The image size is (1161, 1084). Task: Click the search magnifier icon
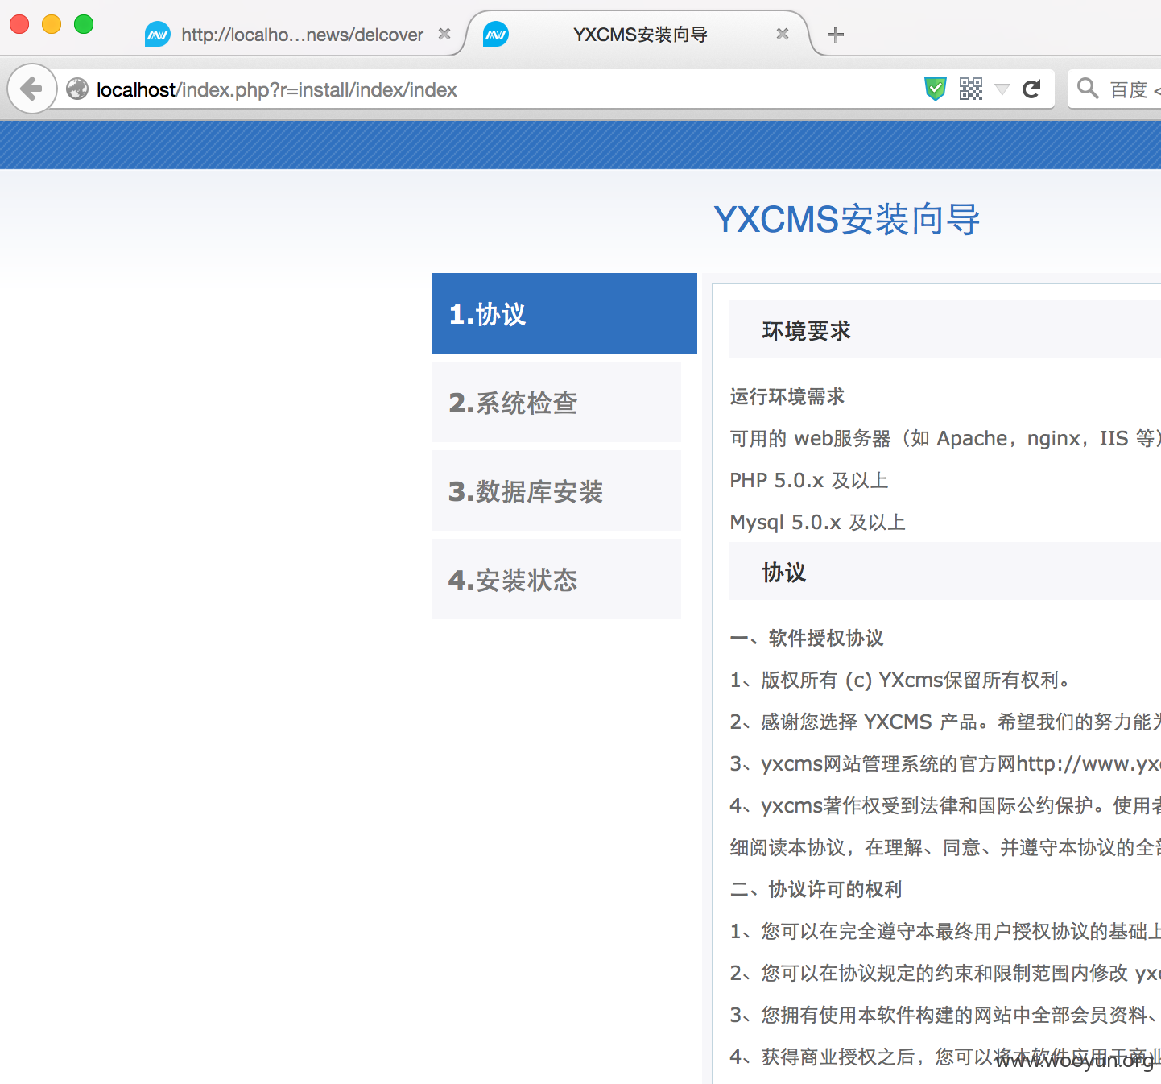click(x=1088, y=88)
